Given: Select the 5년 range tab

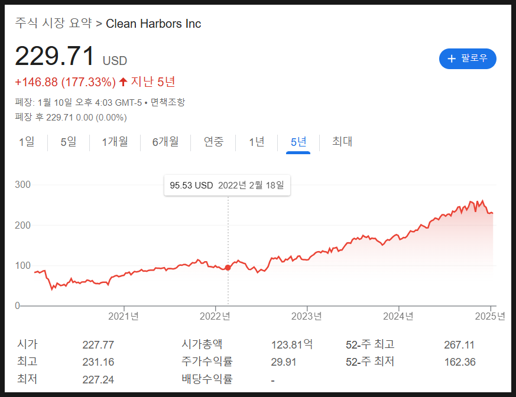Looking at the screenshot, I should [x=298, y=142].
